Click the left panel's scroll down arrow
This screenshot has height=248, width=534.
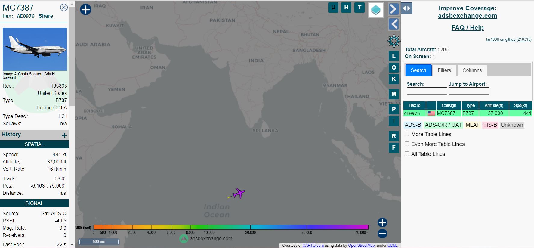coord(72,245)
